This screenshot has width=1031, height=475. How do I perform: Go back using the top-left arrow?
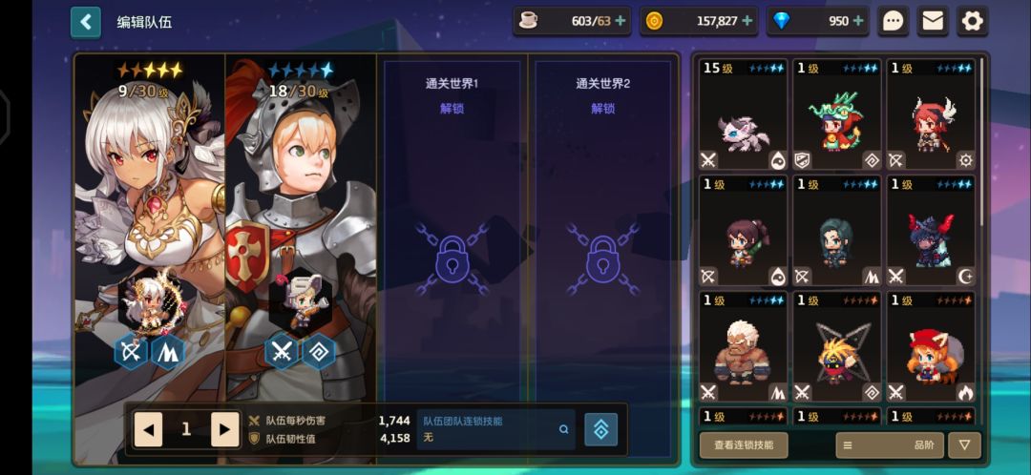click(x=86, y=22)
